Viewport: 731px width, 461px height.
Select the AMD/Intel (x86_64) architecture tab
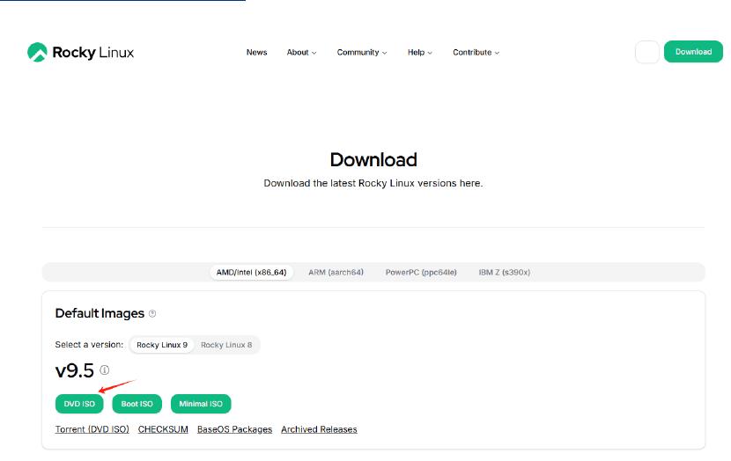click(251, 273)
